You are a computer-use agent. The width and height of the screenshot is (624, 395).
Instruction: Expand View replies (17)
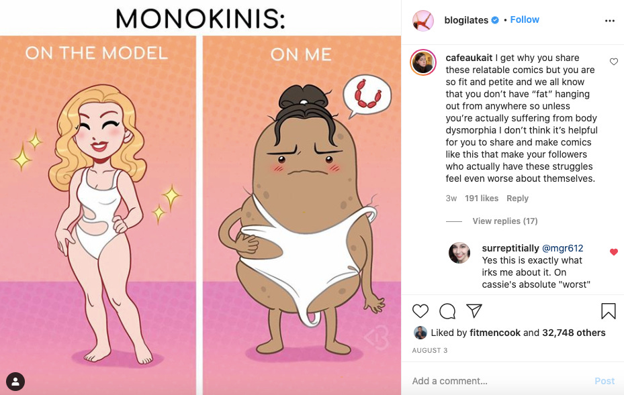tap(504, 221)
